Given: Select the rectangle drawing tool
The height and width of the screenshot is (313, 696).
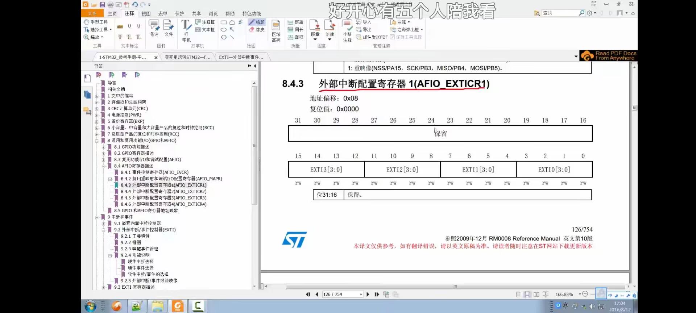Looking at the screenshot, I should 224,22.
